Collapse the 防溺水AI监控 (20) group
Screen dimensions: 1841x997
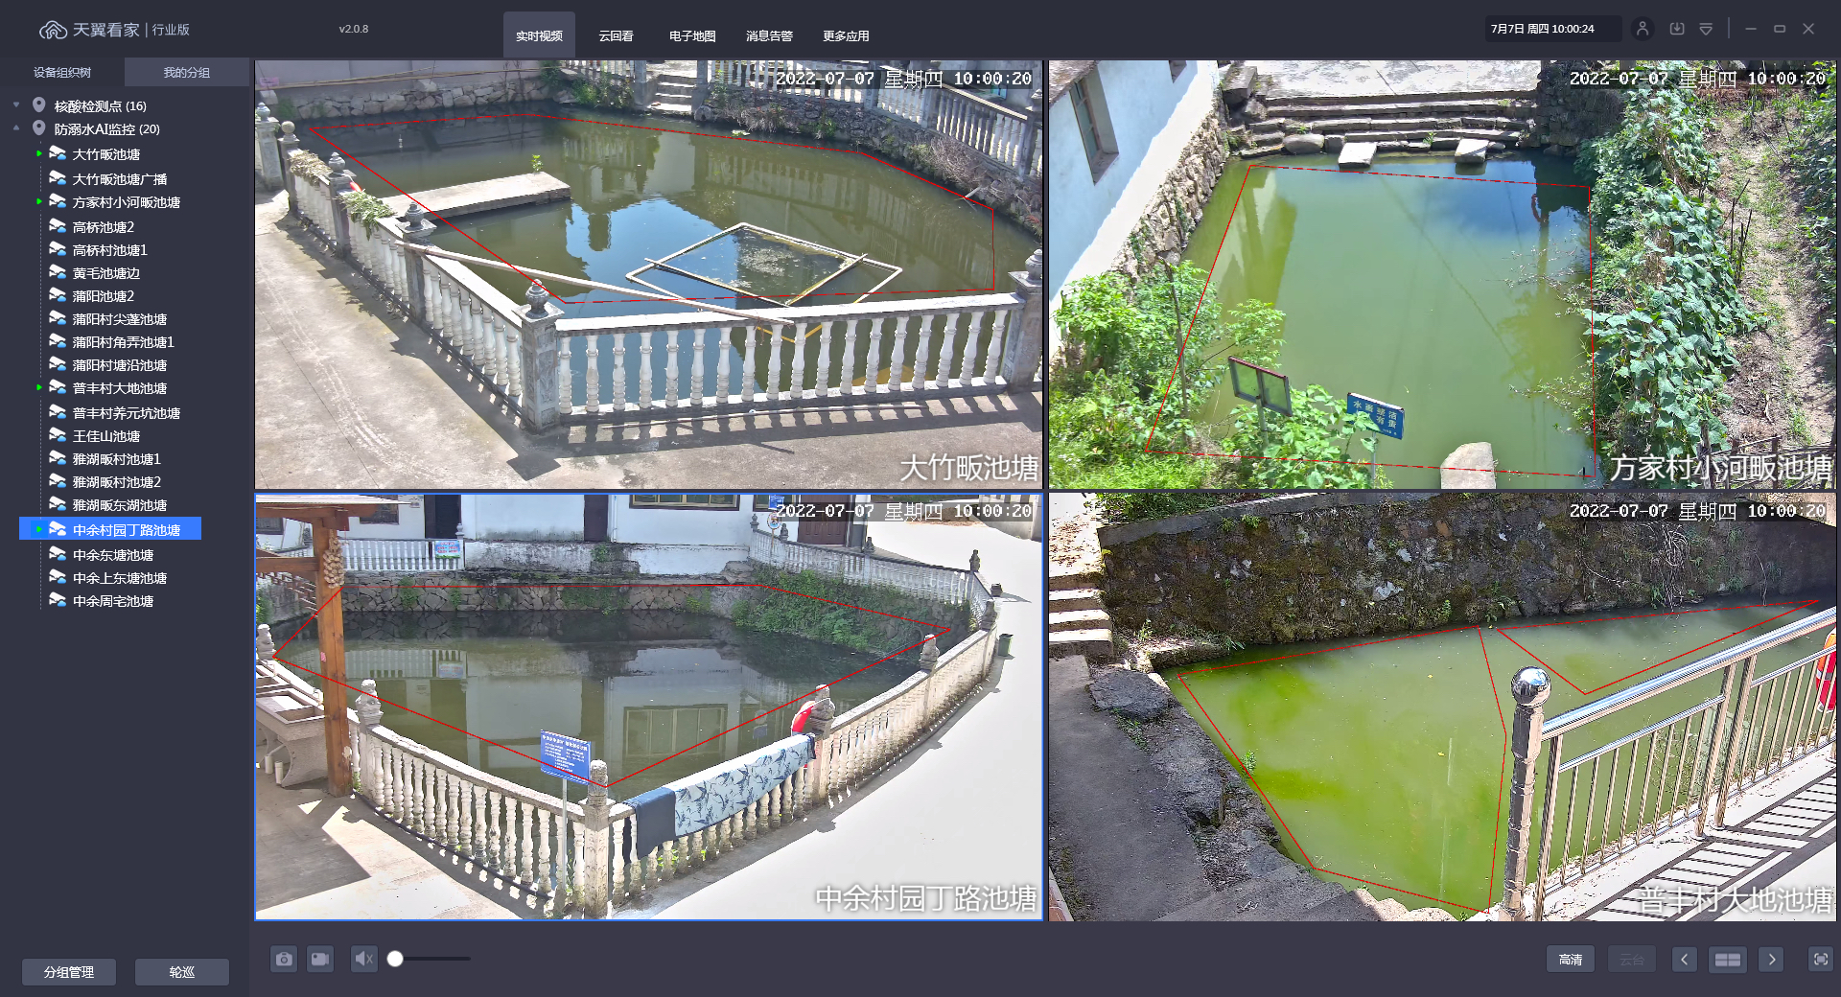point(16,128)
